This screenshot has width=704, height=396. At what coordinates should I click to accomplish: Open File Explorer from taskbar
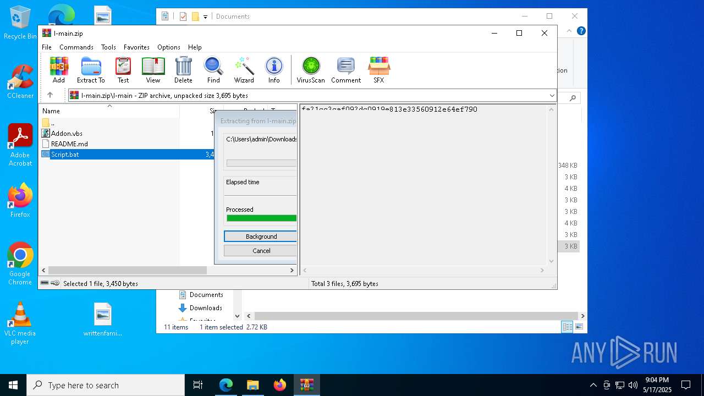click(x=253, y=385)
